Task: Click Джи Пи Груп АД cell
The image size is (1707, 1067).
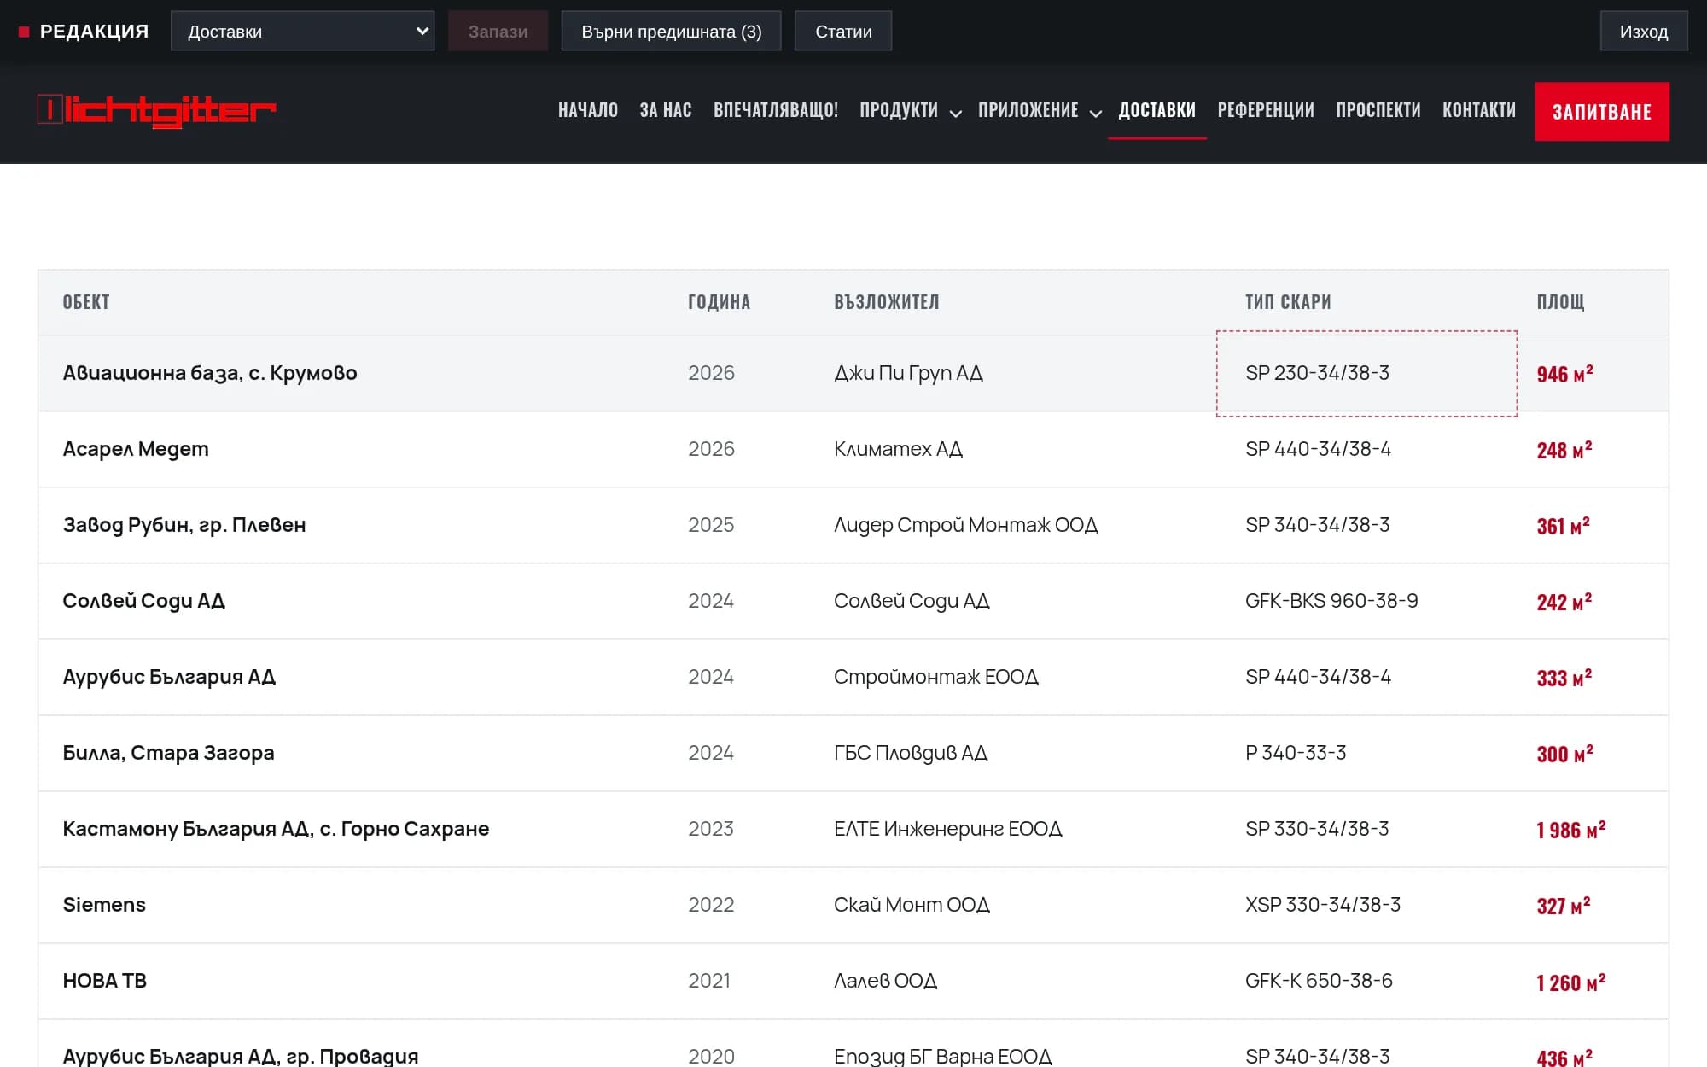Action: point(908,373)
